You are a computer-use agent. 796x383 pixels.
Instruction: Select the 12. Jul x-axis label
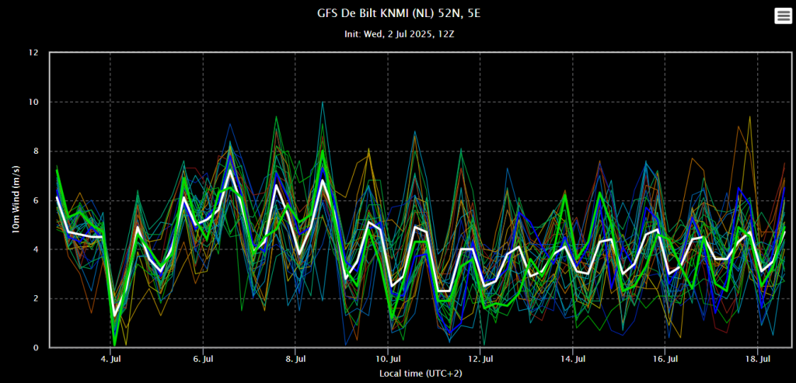(480, 358)
